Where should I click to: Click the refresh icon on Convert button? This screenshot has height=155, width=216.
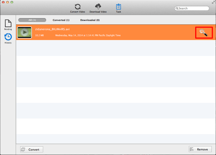tap(23, 150)
